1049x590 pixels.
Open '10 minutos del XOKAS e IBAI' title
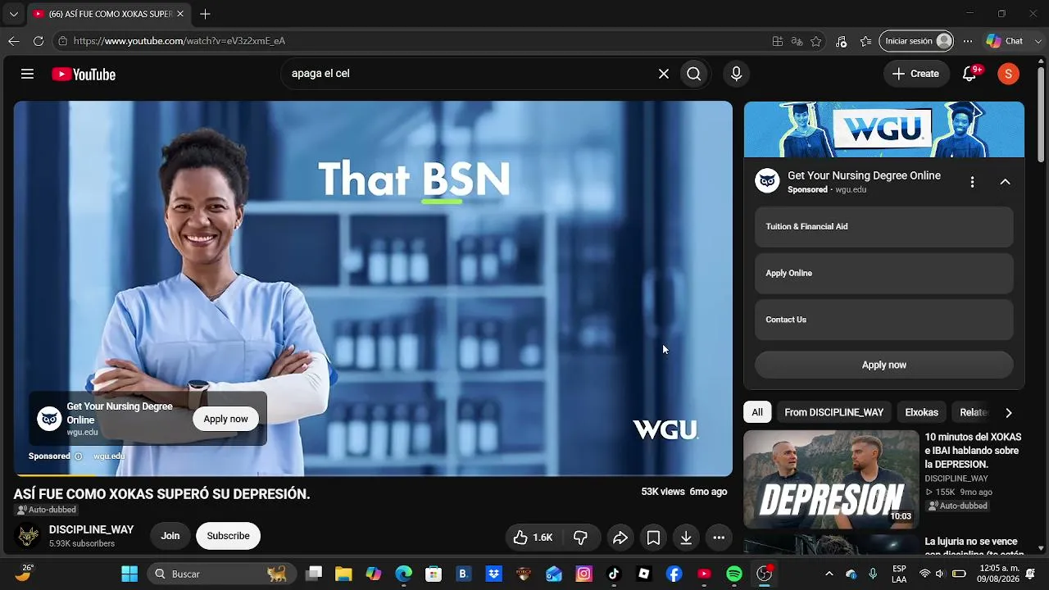pyautogui.click(x=973, y=451)
